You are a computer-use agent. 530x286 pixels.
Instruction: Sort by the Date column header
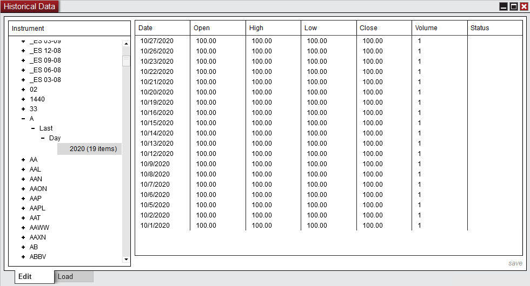tap(163, 28)
